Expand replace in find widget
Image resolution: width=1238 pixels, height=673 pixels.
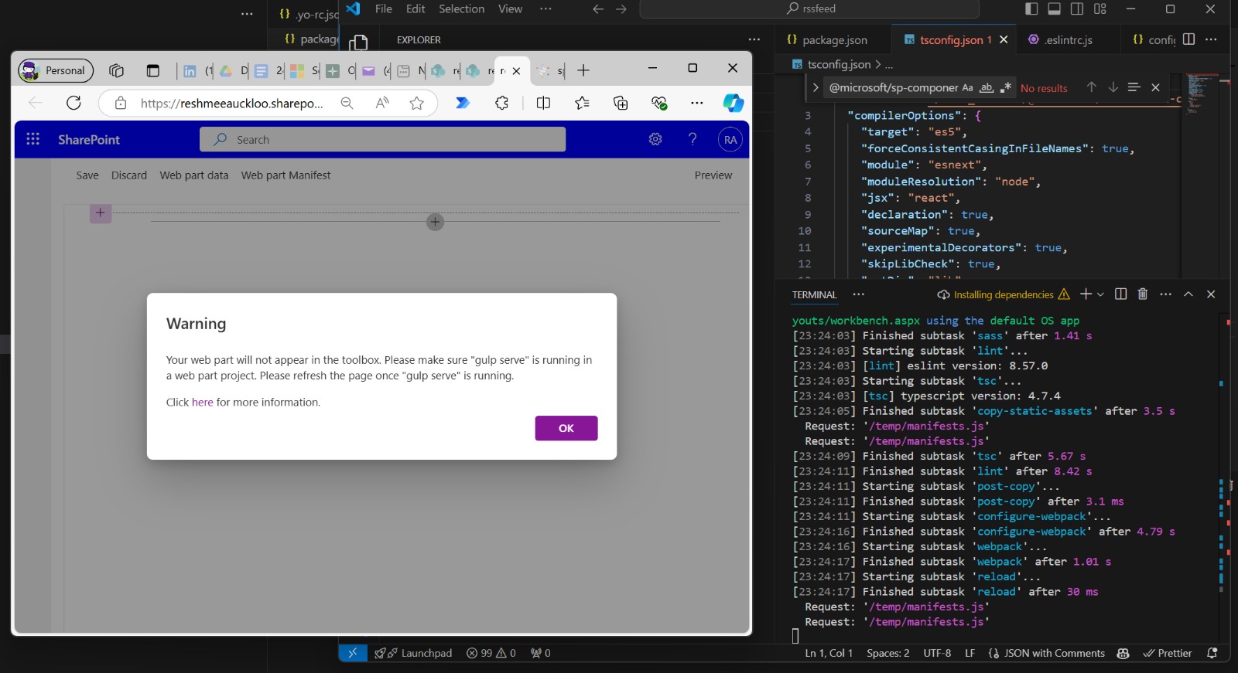tap(816, 88)
